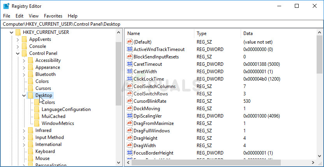
Task: Open the Favorites menu
Action: coord(53,16)
